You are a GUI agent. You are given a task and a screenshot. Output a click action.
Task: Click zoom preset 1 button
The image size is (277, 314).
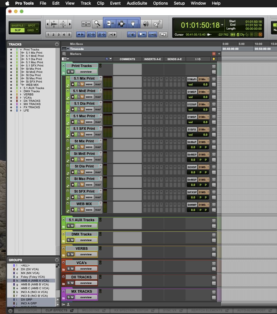coord(48,35)
